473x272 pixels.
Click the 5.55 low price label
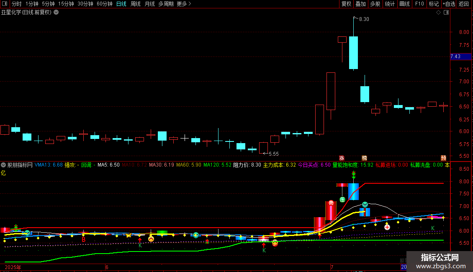(274, 154)
